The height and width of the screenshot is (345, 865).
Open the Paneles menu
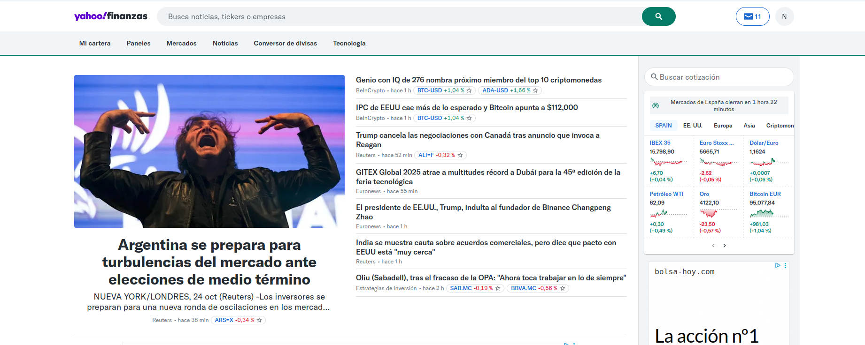139,43
